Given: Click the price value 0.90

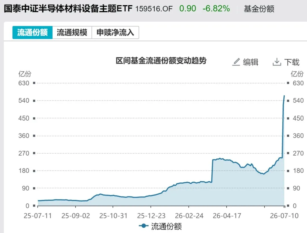Looking at the screenshot, I should pos(188,9).
